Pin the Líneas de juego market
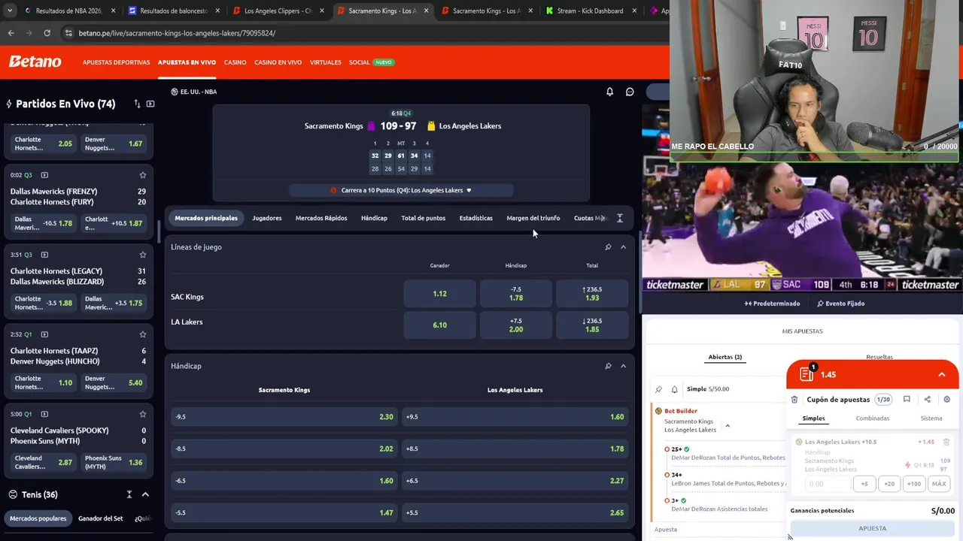This screenshot has width=963, height=541. pyautogui.click(x=608, y=247)
